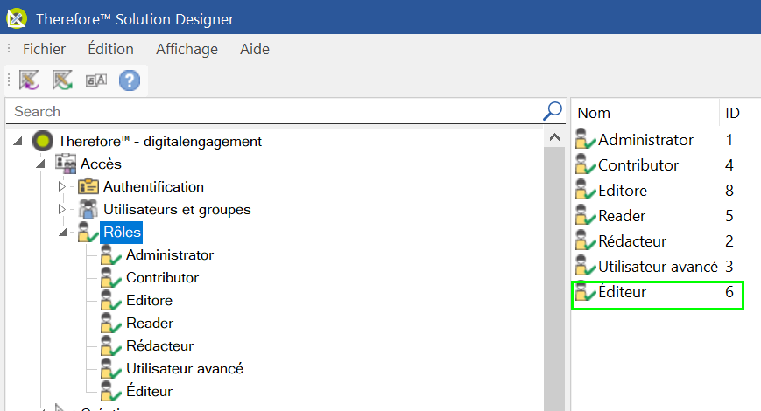This screenshot has height=411, width=761.
Task: Select Éditeur name in the list panel
Action: (x=622, y=292)
